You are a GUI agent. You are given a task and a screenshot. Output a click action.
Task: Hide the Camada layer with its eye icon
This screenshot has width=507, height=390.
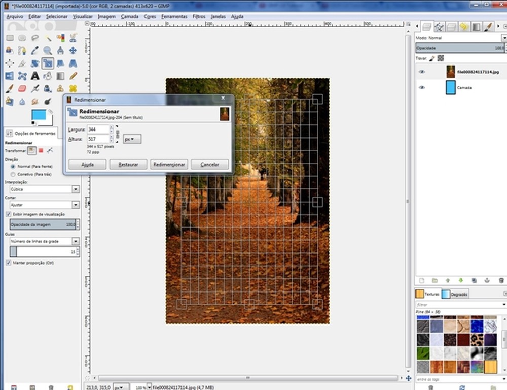421,87
